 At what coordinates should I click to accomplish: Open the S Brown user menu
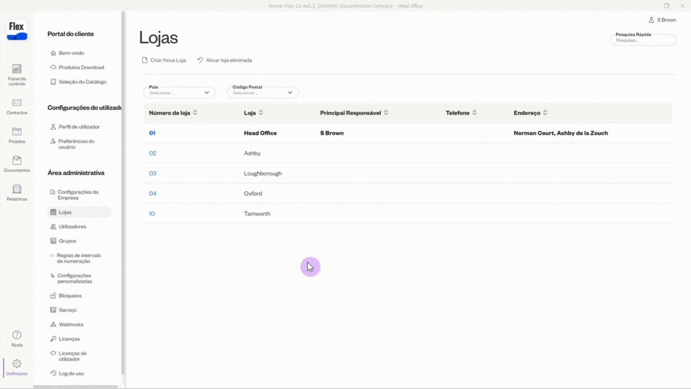pos(662,20)
